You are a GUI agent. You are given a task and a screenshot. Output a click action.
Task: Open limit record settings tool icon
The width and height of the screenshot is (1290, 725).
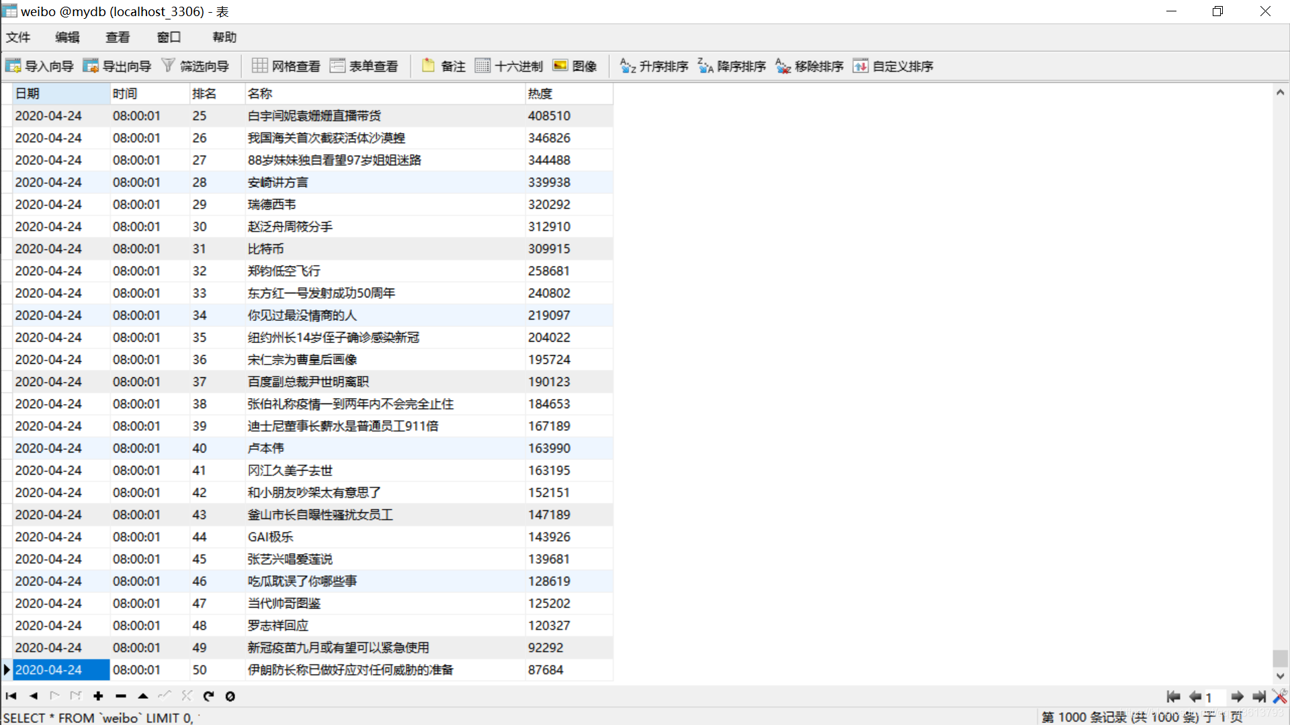tap(1280, 697)
